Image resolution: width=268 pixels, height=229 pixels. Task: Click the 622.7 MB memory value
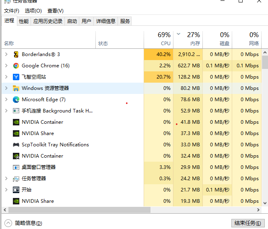[189, 66]
